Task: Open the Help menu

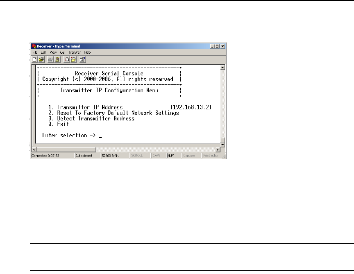Action: 87,52
